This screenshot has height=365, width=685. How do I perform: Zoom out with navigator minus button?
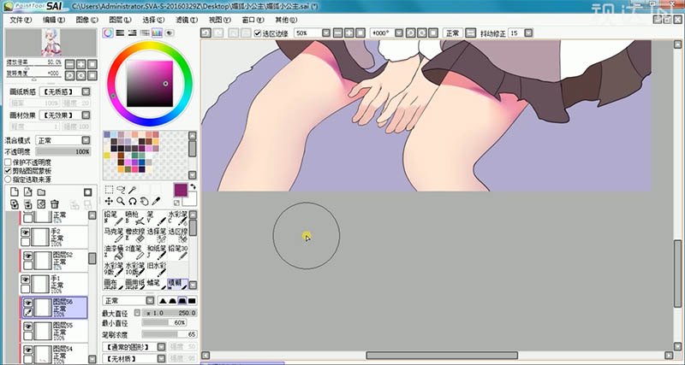tap(70, 64)
